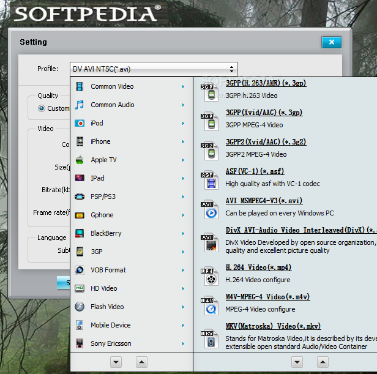This screenshot has height=374, width=377.
Task: Click the 3GP phone icon in category list
Action: point(80,252)
